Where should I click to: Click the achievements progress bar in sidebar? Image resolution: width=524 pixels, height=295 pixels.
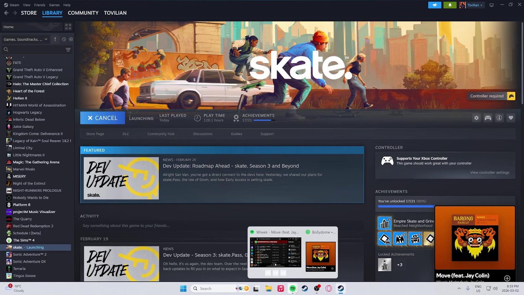tap(405, 206)
